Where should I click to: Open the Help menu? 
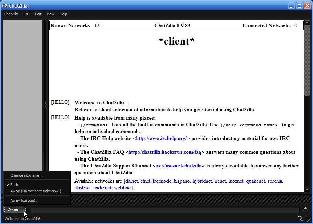(x=63, y=14)
